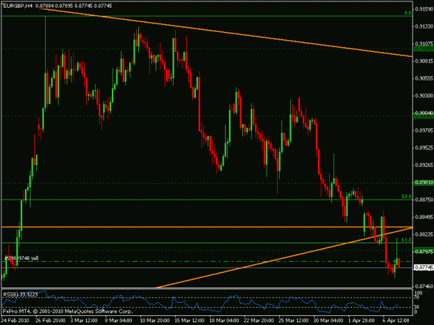
Task: Click the RSI(6) 33.9223 indicator label
Action: (20, 295)
